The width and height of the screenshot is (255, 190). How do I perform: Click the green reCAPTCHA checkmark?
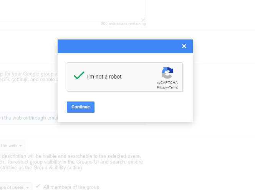[79, 76]
